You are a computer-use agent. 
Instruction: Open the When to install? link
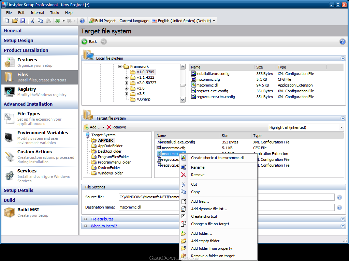pos(104,226)
